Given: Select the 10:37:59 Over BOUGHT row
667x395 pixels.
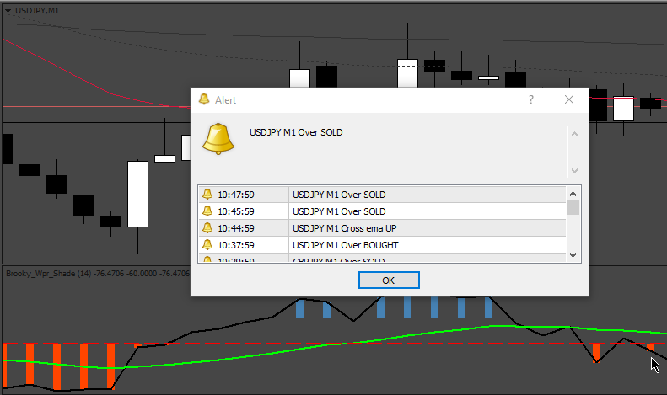Looking at the screenshot, I should [x=382, y=245].
